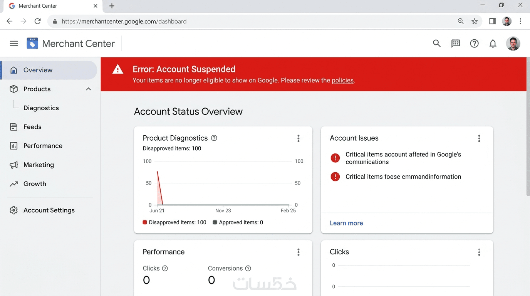Open the Merchant Center account avatar

(513, 44)
